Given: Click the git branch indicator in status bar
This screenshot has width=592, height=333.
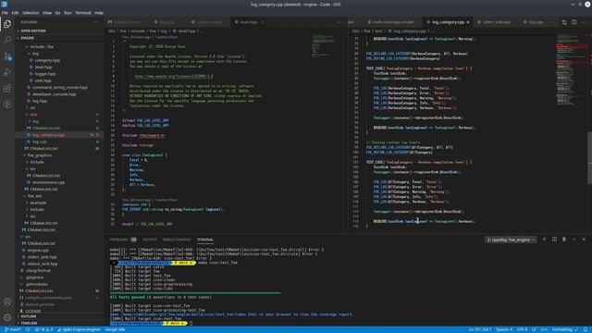Looking at the screenshot, I should click(x=13, y=329).
